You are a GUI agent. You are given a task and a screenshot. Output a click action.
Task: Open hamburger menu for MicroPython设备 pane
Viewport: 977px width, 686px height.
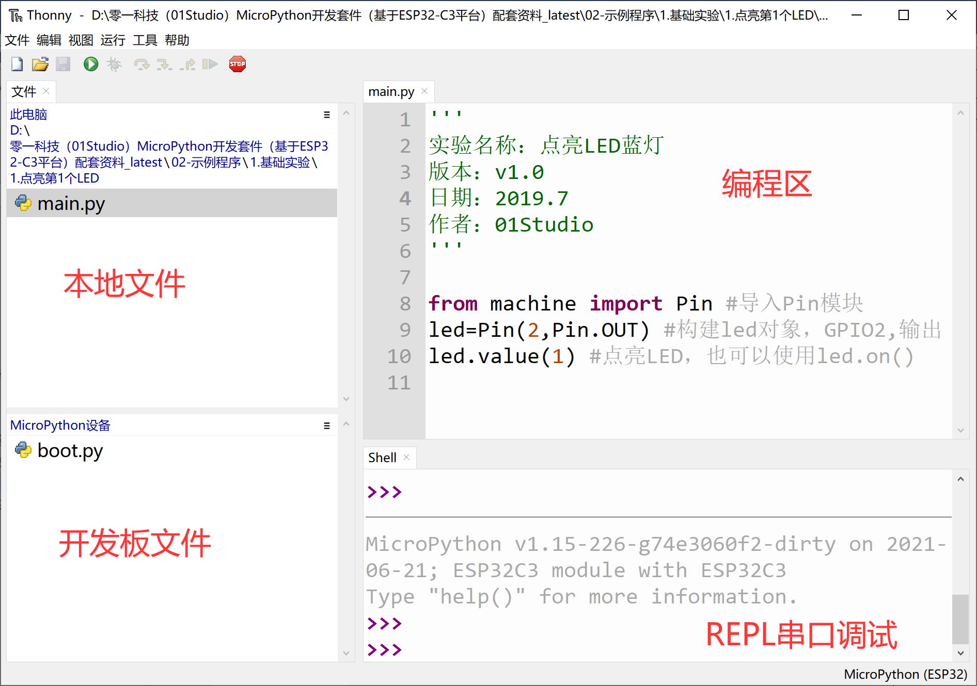point(327,426)
